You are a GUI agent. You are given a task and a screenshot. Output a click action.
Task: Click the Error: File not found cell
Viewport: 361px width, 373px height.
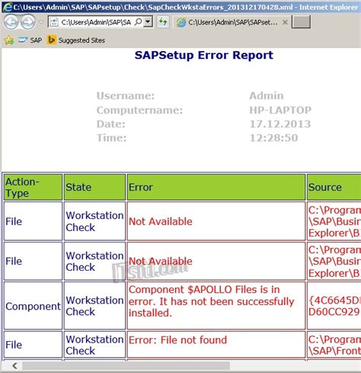point(216,344)
